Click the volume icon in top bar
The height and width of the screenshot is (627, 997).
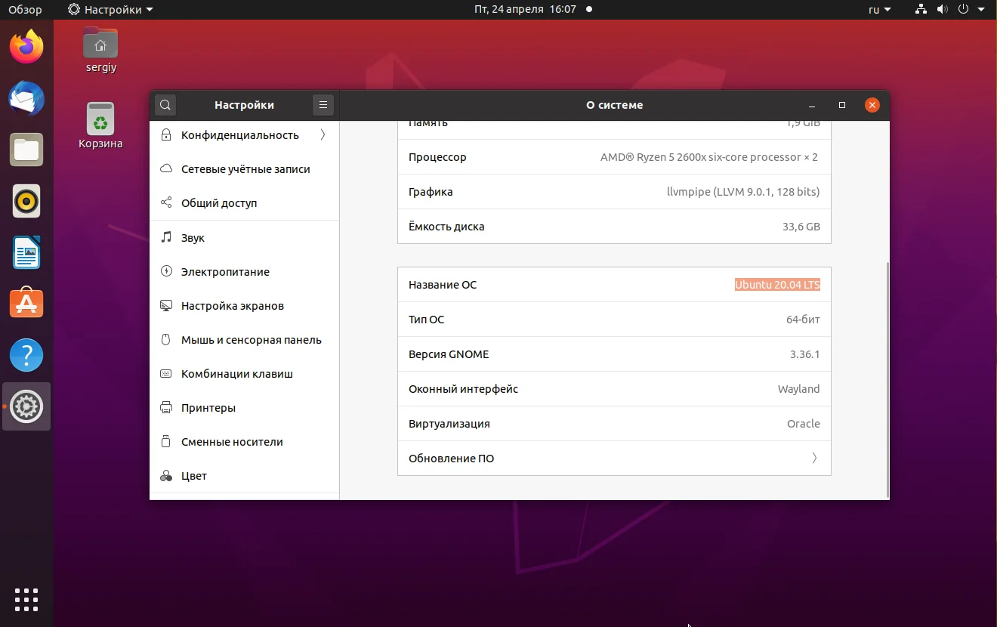tap(942, 10)
